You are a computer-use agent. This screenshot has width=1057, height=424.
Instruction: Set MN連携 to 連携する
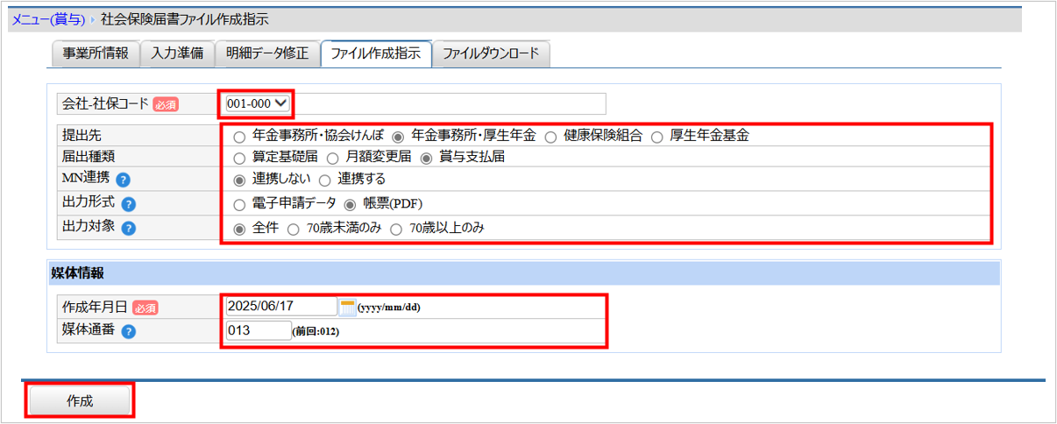(x=323, y=180)
